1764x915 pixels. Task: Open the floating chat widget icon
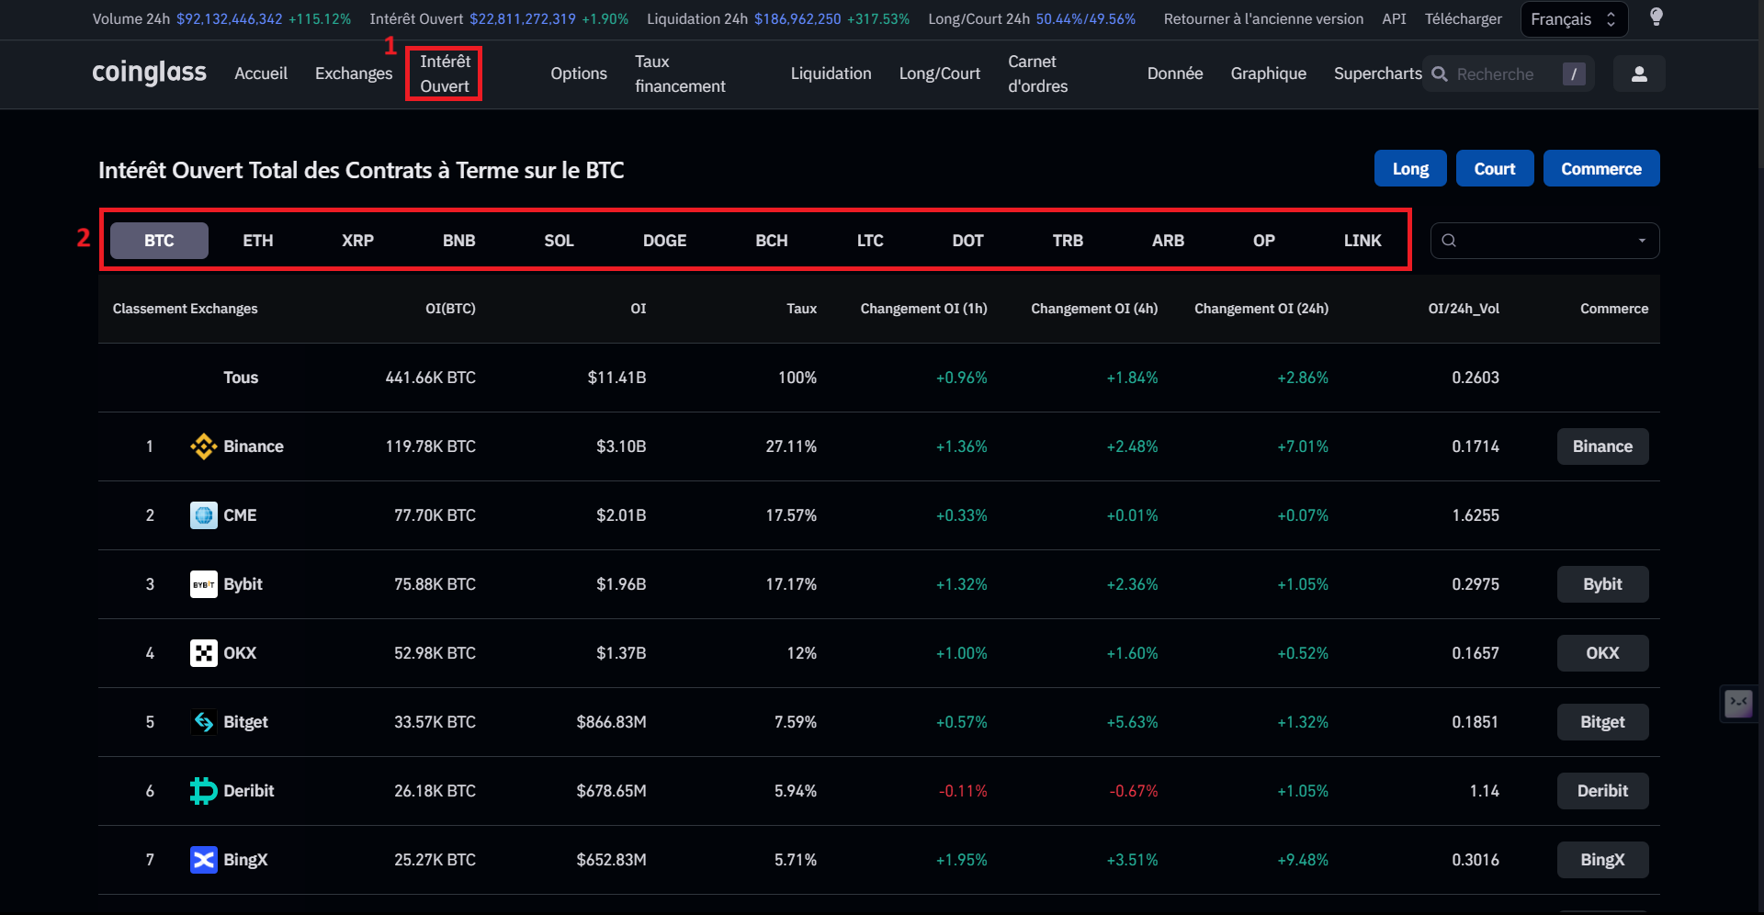[x=1739, y=704]
